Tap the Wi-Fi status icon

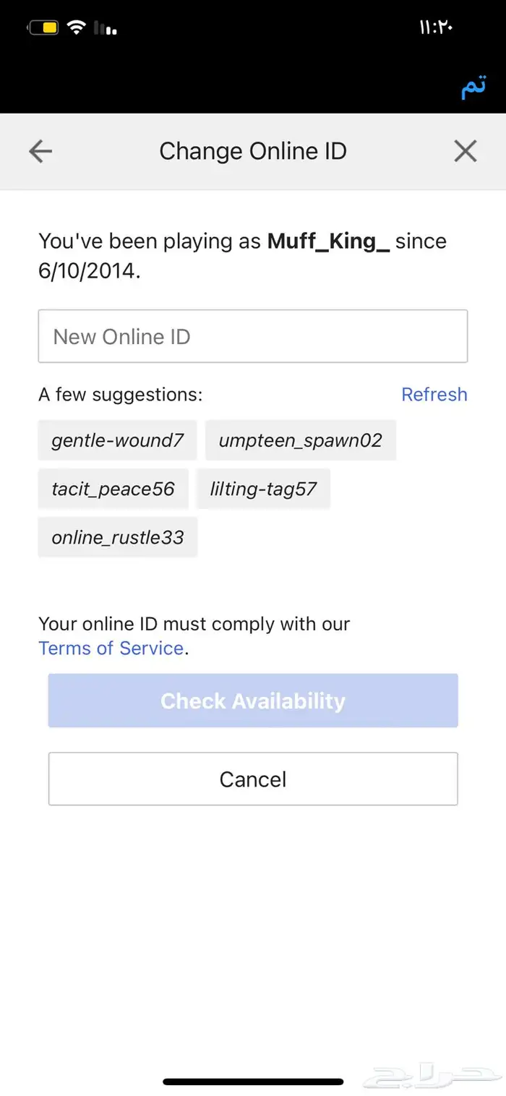(x=76, y=27)
